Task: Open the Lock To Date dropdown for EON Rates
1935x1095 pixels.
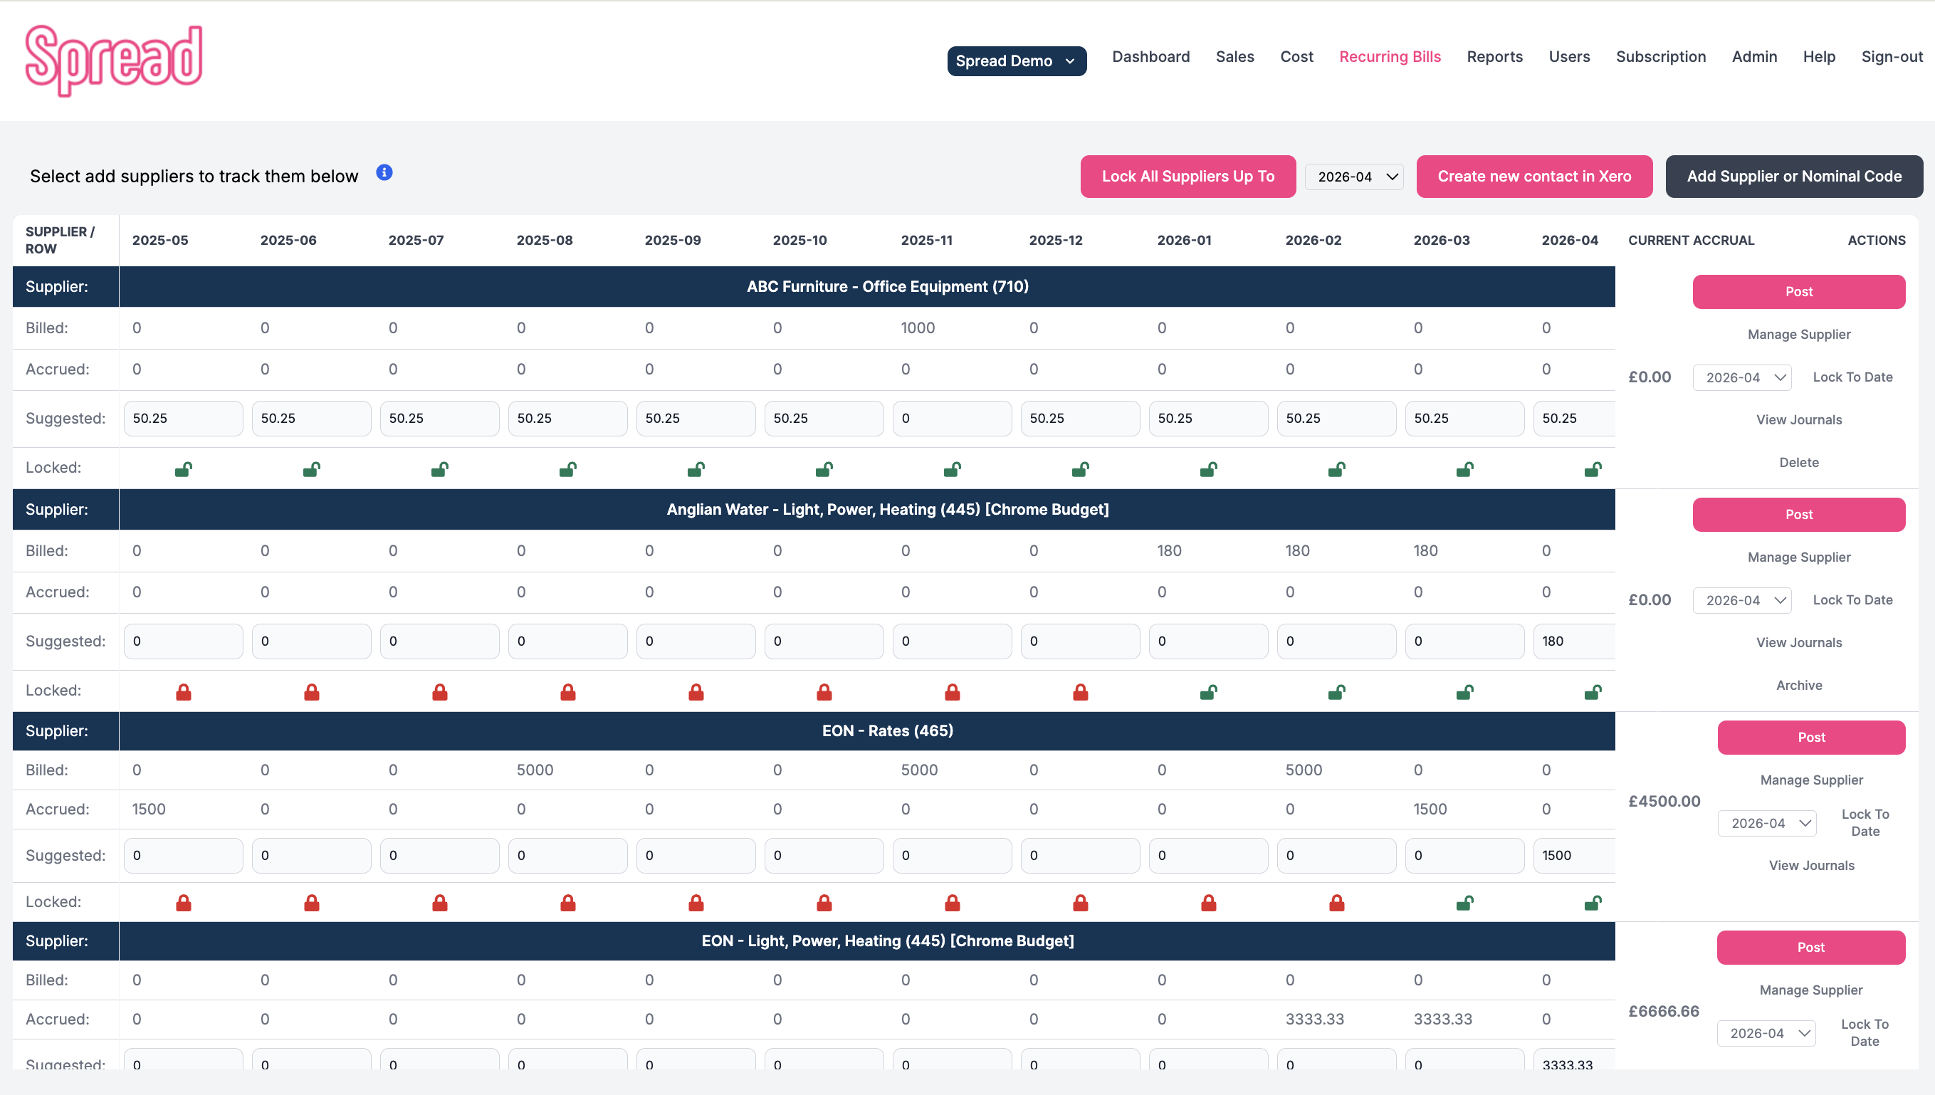Action: coord(1767,823)
